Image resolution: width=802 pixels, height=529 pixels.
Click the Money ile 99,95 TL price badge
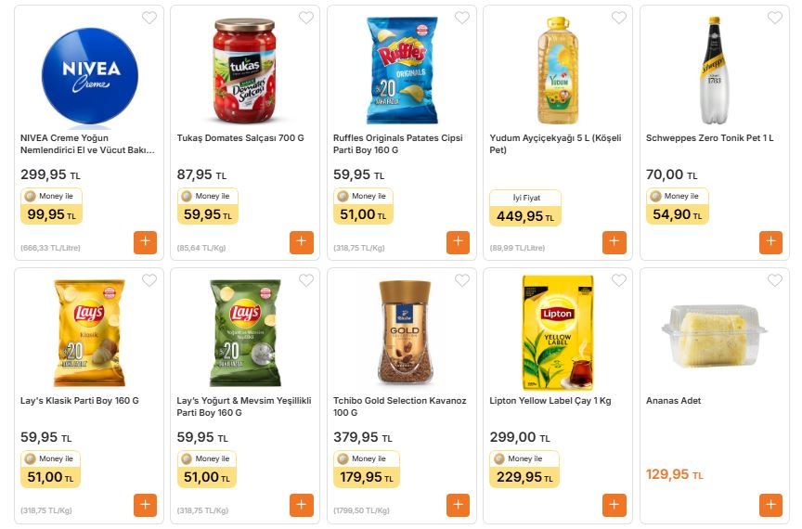pyautogui.click(x=52, y=207)
